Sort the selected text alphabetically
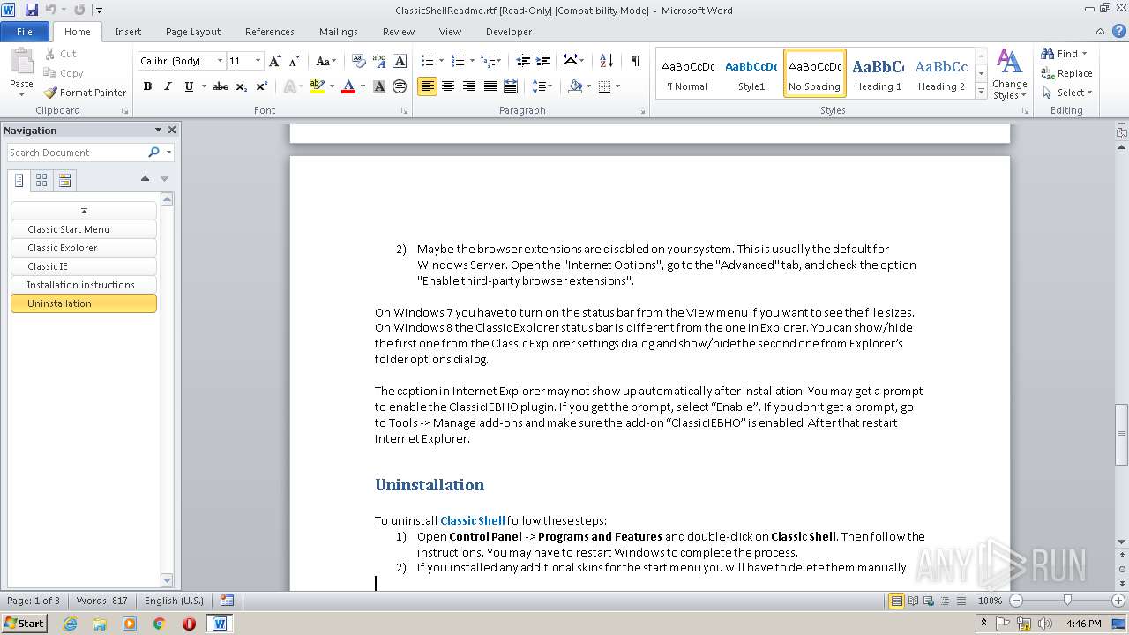 pos(606,61)
